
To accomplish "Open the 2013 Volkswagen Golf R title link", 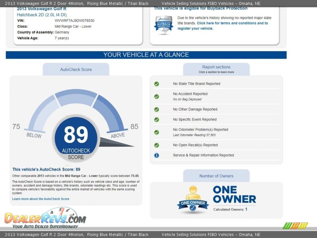I will click(x=42, y=9).
